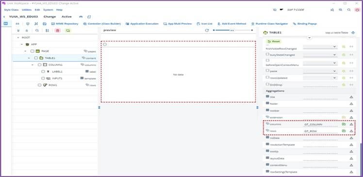Check the INPUT1 node checkbox
The width and height of the screenshot is (363, 177).
pos(43,79)
